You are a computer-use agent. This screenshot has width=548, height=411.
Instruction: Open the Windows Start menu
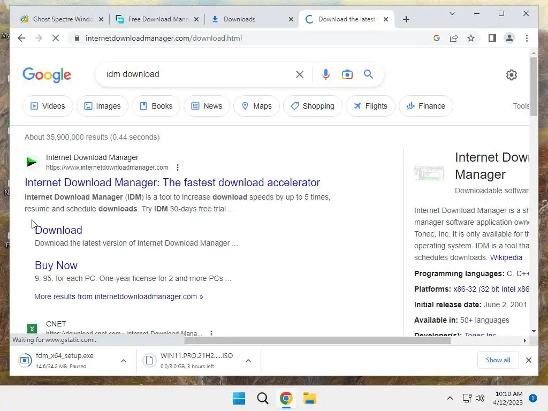(239, 398)
